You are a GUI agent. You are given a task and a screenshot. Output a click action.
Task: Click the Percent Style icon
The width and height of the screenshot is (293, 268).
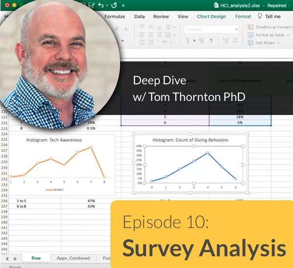click(201, 40)
